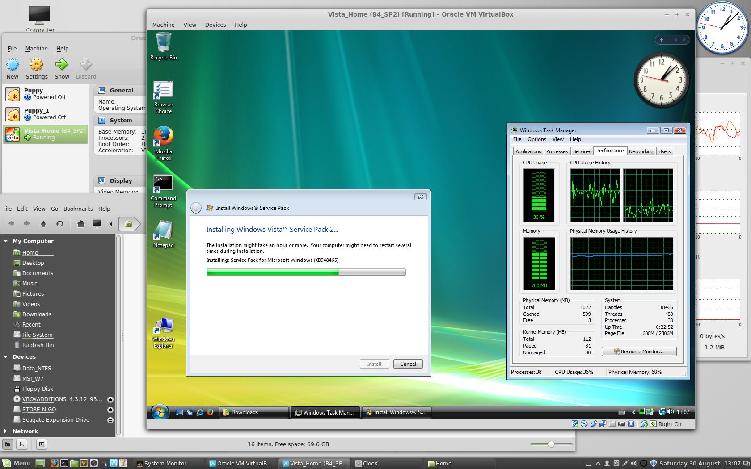
Task: Click the Resource Monitor button
Action: tap(639, 352)
